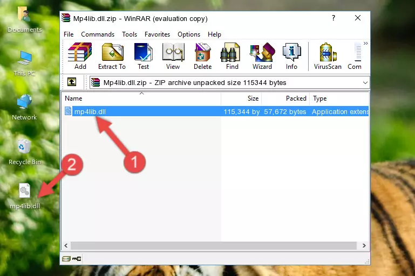Go up one folder level
This screenshot has width=415, height=276.
[x=72, y=82]
